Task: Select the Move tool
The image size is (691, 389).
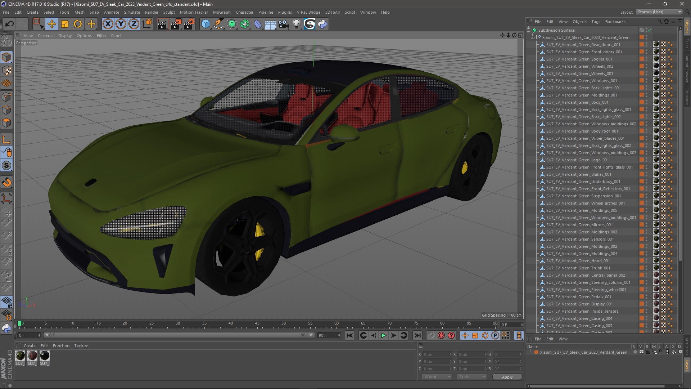Action: point(51,24)
